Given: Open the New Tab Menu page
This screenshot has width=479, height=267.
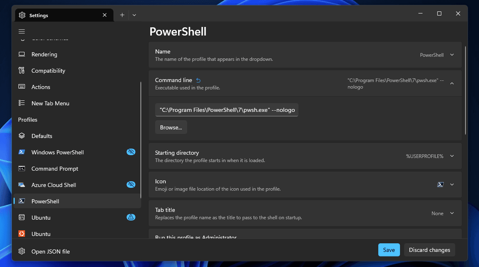Looking at the screenshot, I should coord(77,103).
